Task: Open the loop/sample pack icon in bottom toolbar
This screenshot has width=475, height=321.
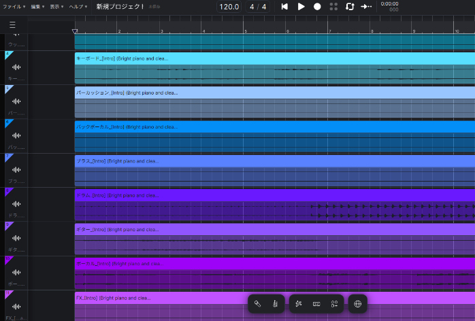Action: coord(316,303)
